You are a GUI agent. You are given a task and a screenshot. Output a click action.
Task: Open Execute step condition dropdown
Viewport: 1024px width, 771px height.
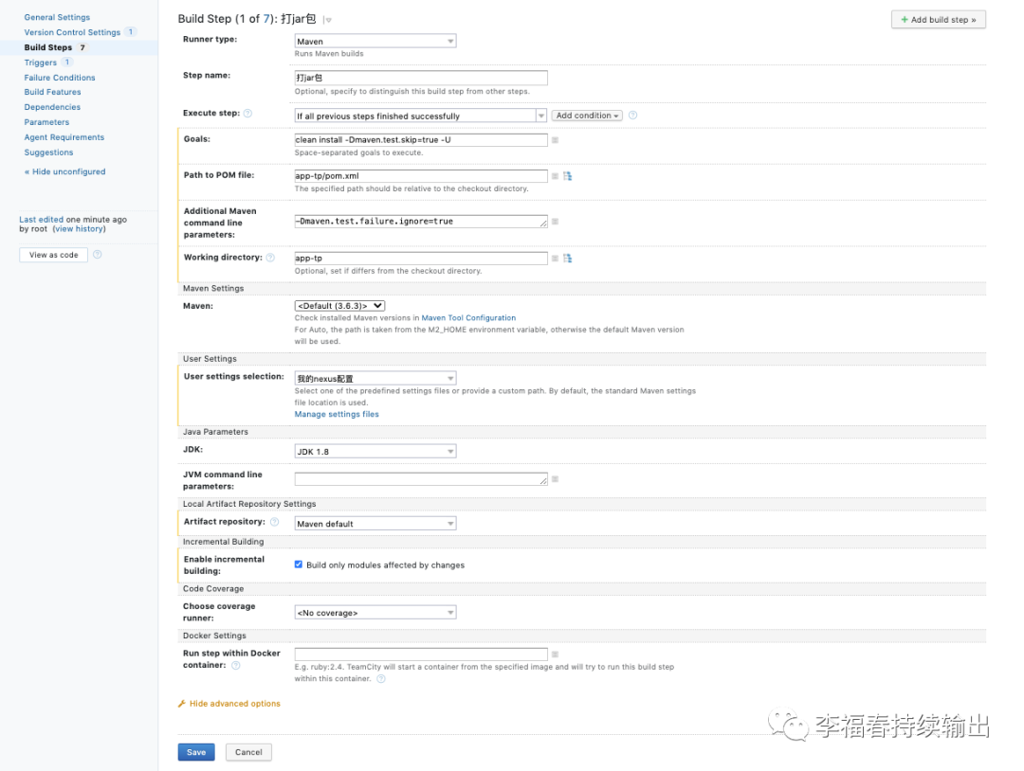(x=421, y=117)
